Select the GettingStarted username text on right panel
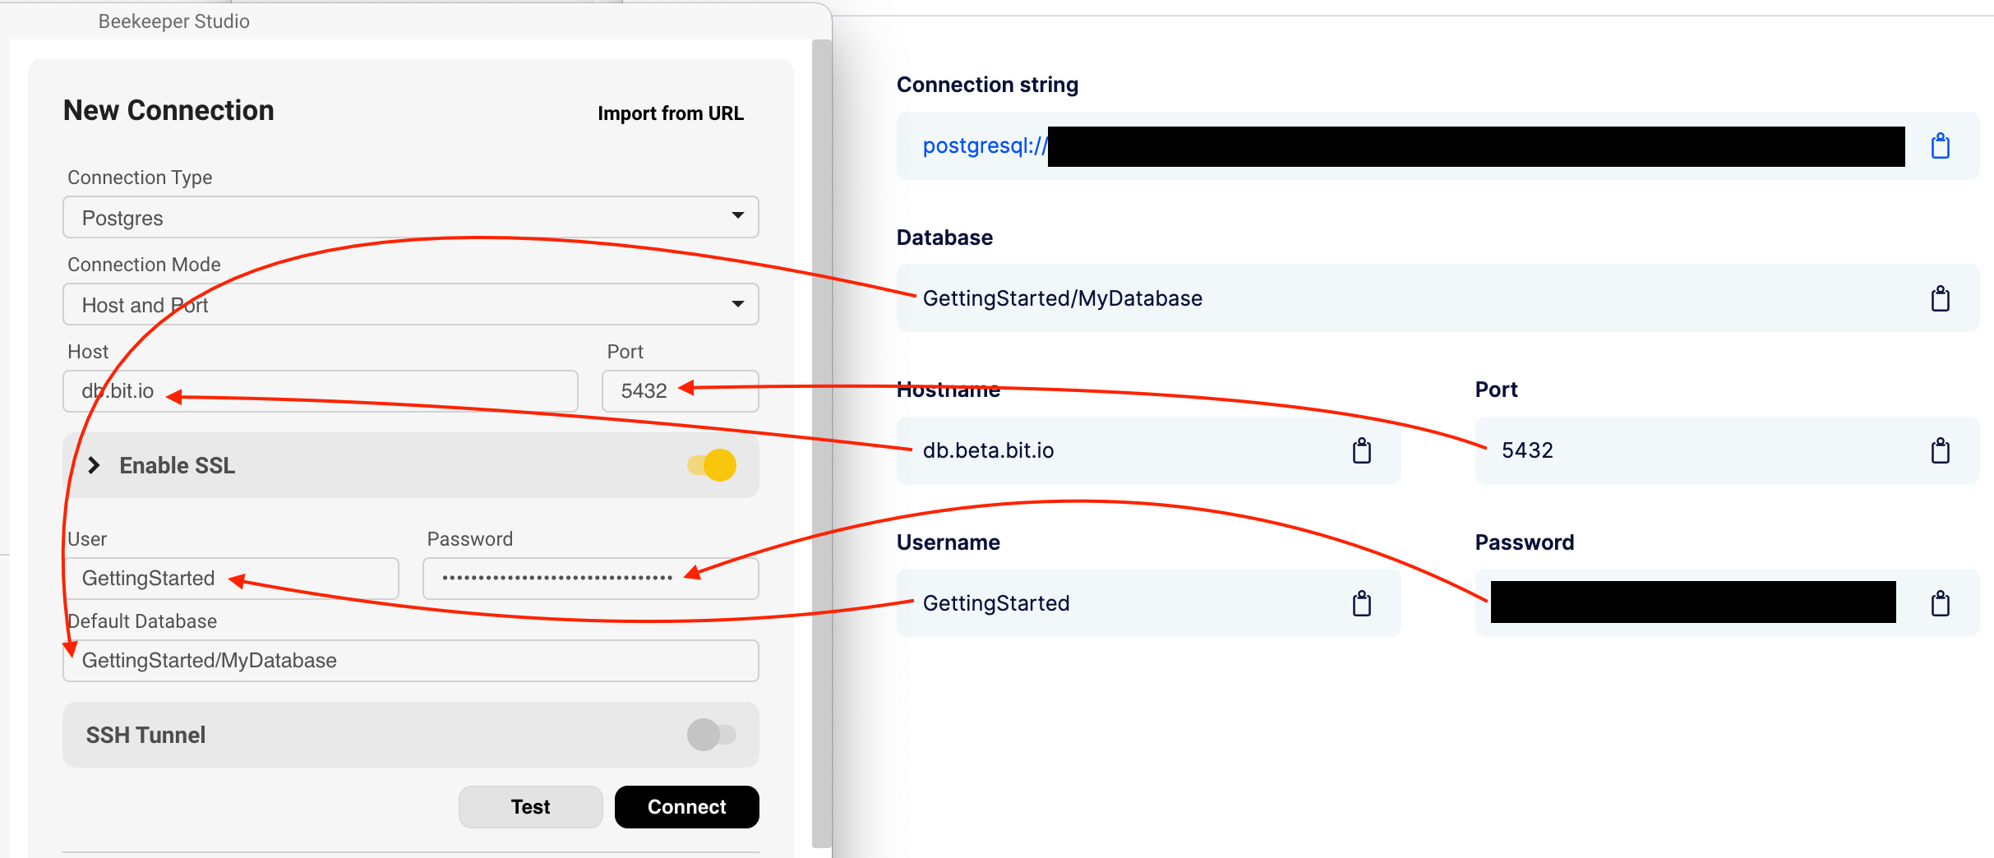1994x858 pixels. [x=996, y=603]
